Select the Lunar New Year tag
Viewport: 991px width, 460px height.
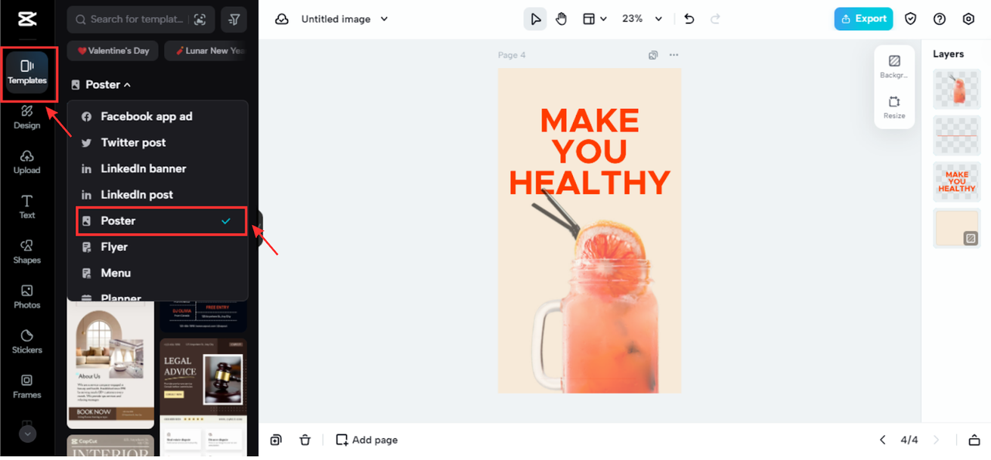click(x=206, y=51)
